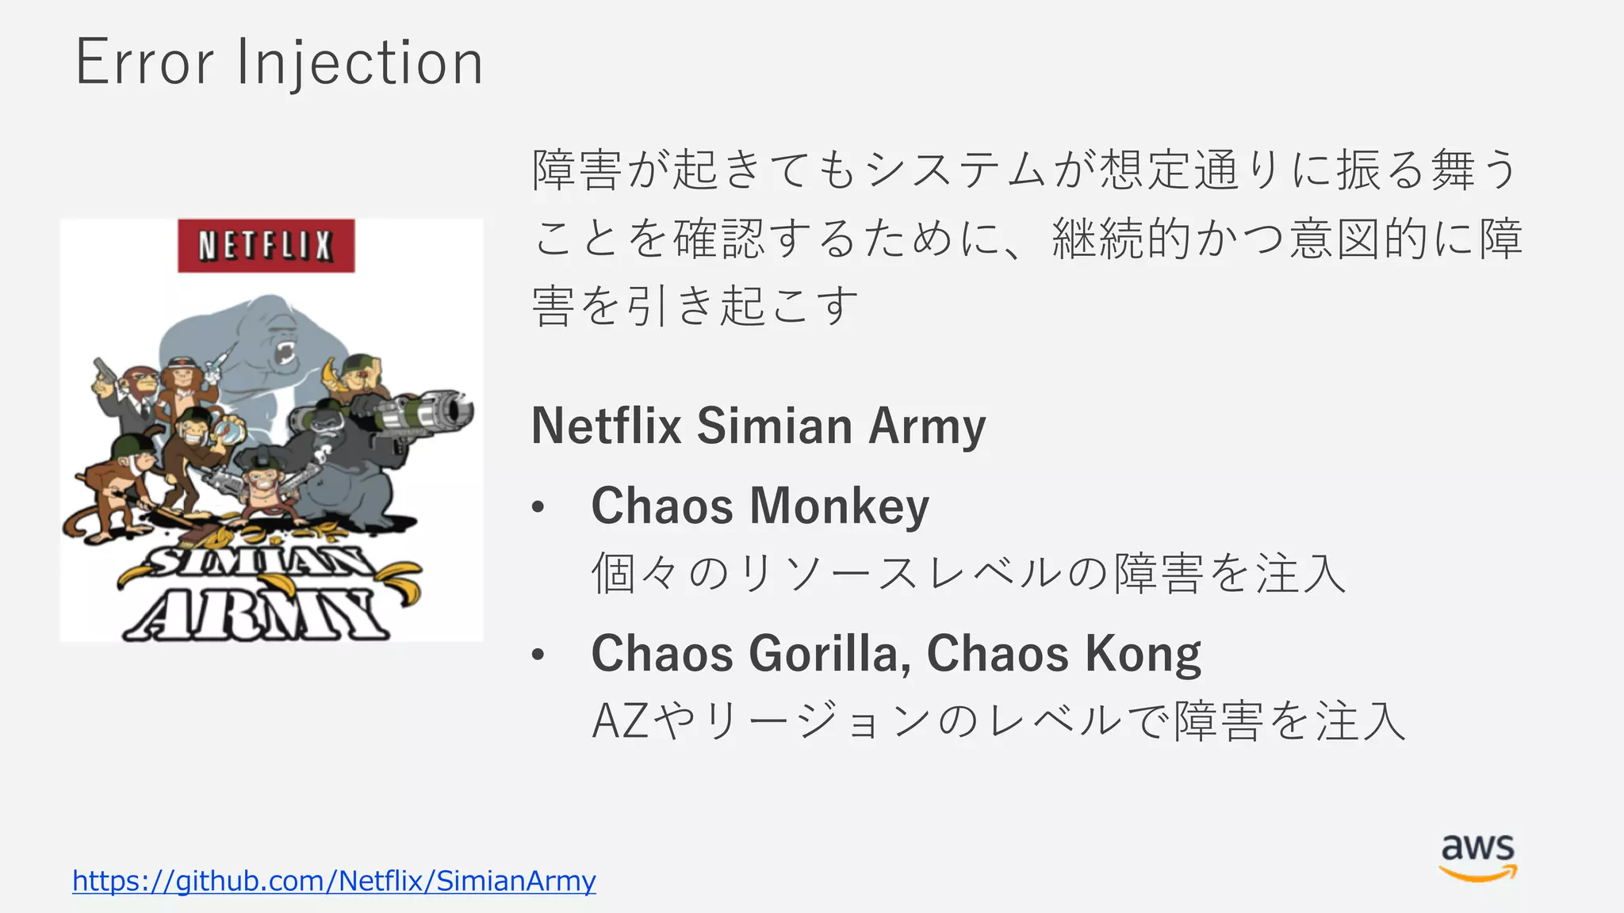Click the Japanese line under Chaos Monkey
This screenshot has height=913, width=1624.
[x=969, y=573]
